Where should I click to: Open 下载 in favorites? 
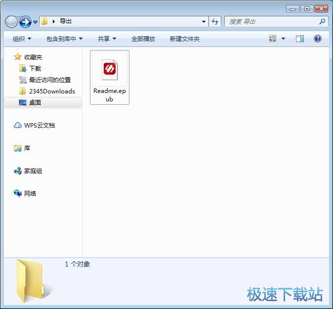(x=35, y=68)
